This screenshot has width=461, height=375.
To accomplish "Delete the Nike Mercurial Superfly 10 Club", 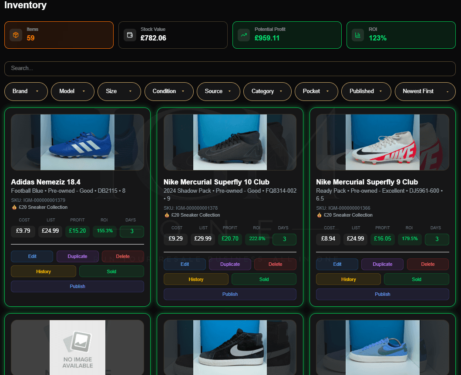I will pyautogui.click(x=276, y=264).
